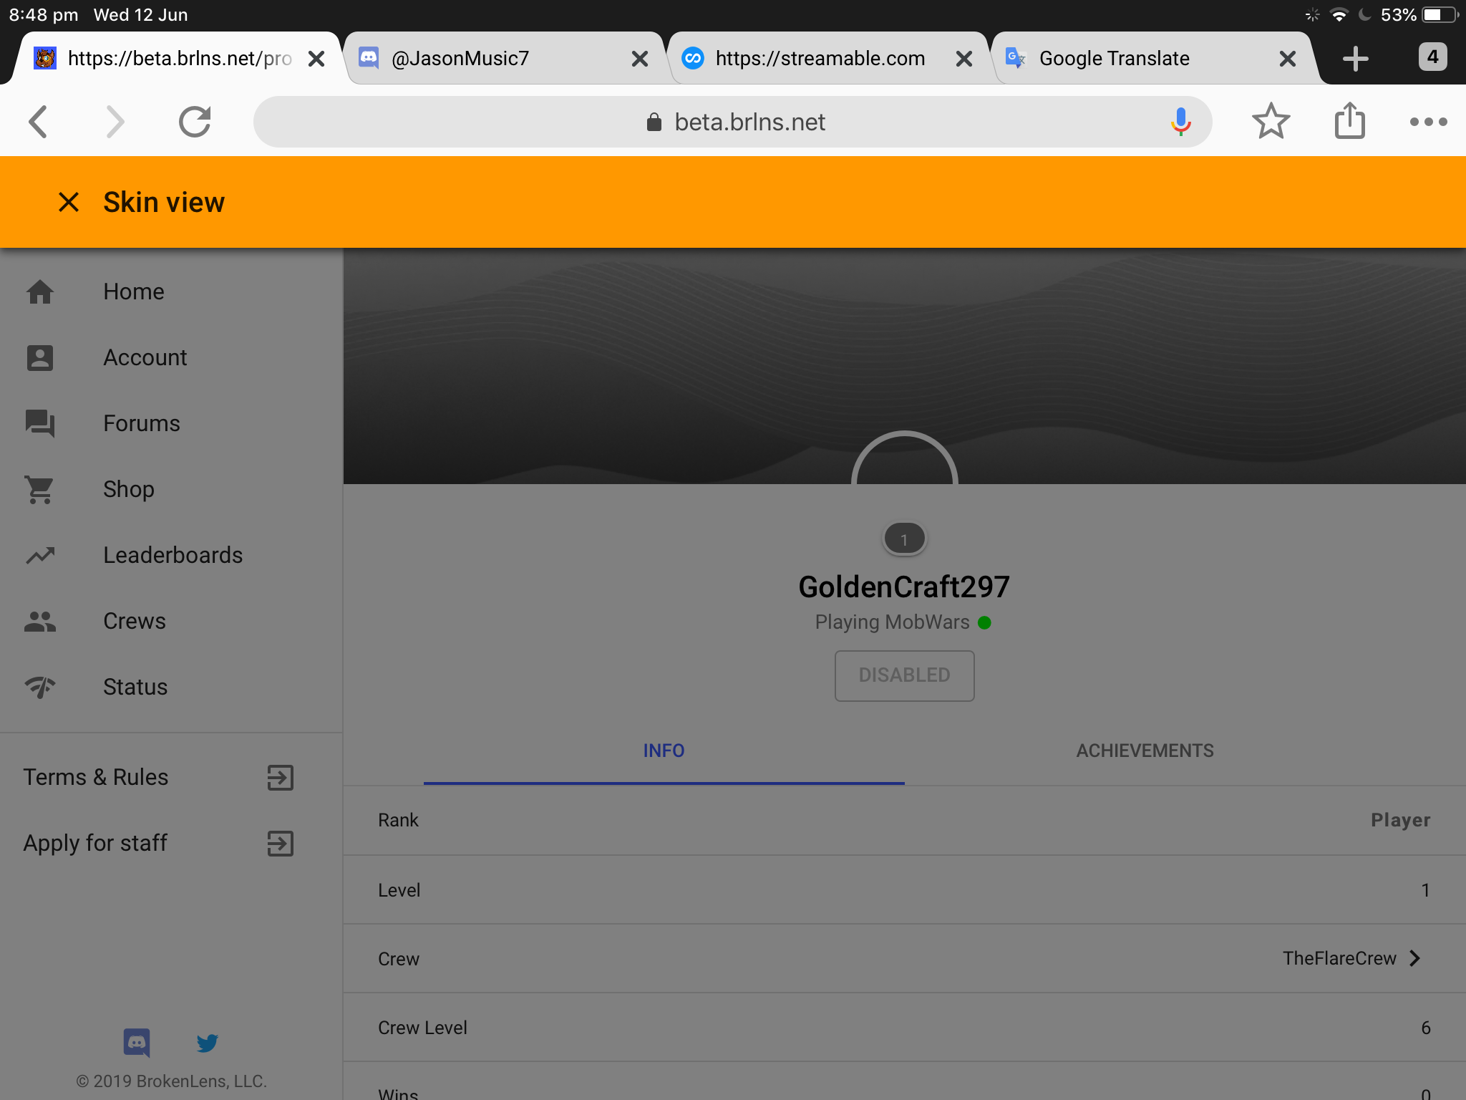This screenshot has width=1466, height=1100.
Task: Open the Twitter link in sidebar footer
Action: click(x=208, y=1043)
